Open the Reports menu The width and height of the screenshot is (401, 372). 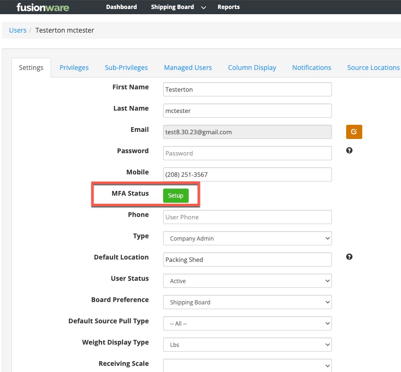[x=228, y=7]
